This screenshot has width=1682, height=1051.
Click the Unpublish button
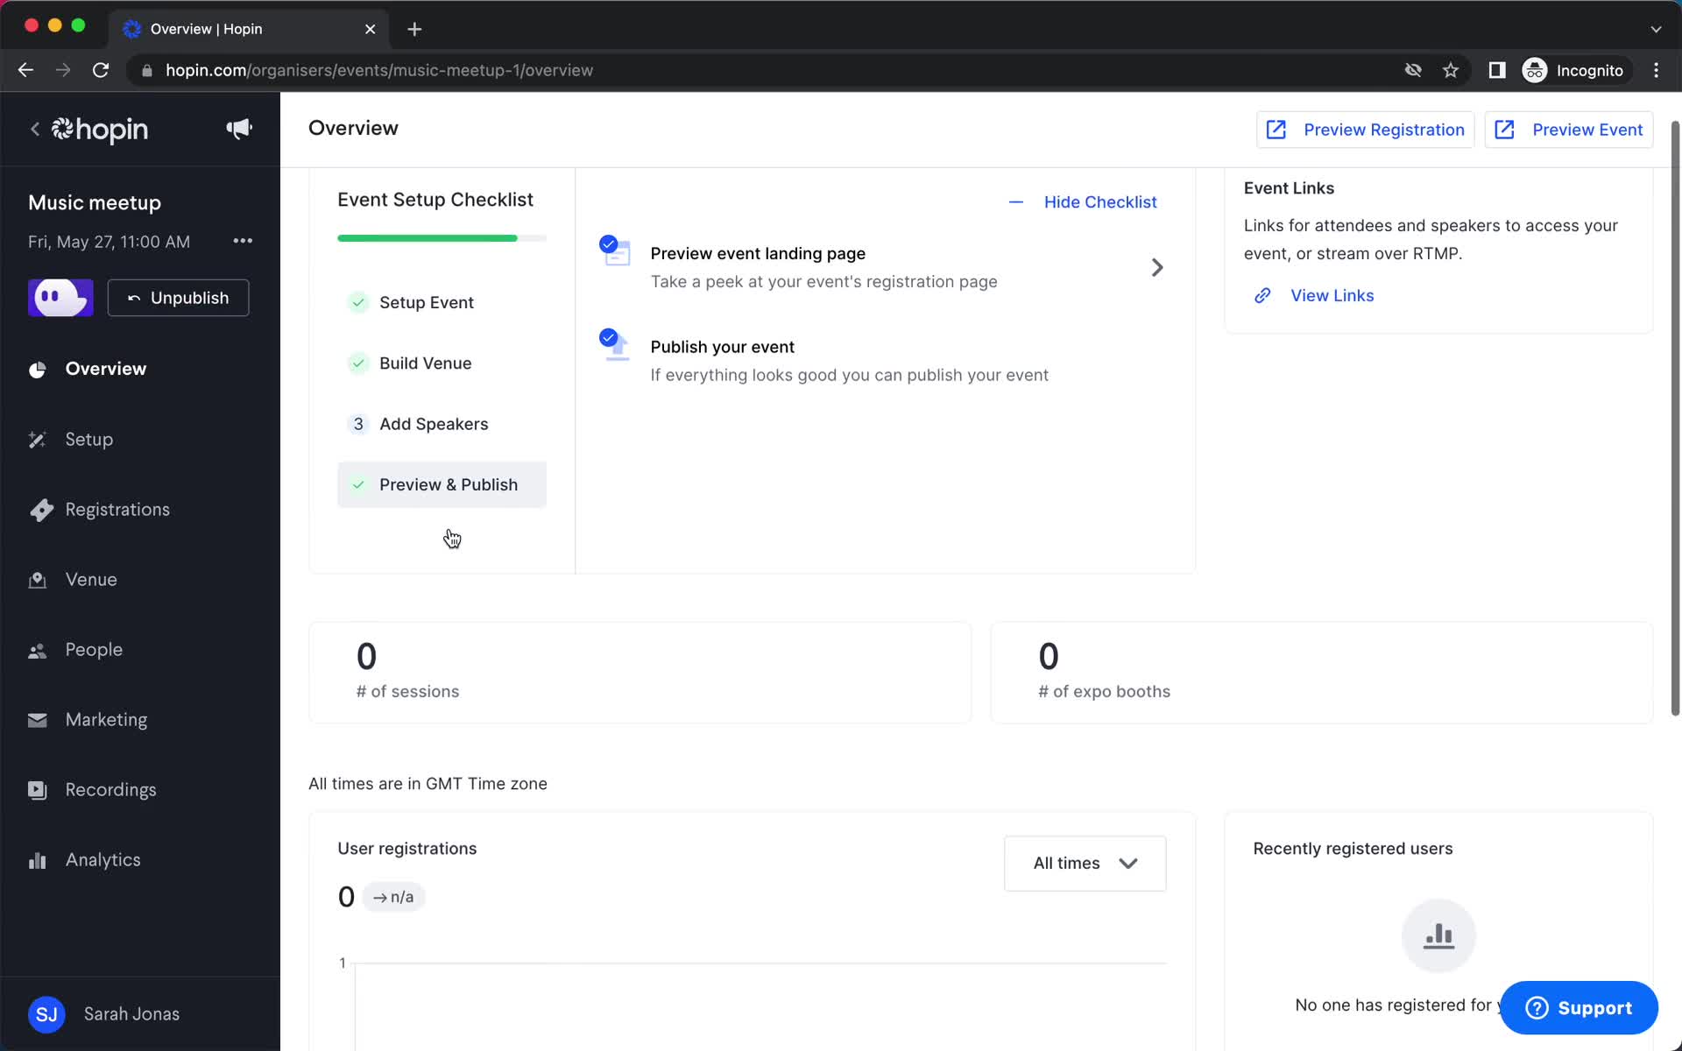pos(178,298)
